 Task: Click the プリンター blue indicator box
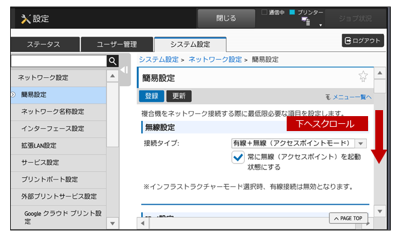click(292, 13)
